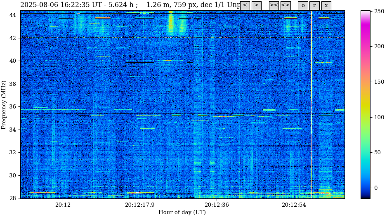Click the '><' zoom-in time button

click(274, 5)
